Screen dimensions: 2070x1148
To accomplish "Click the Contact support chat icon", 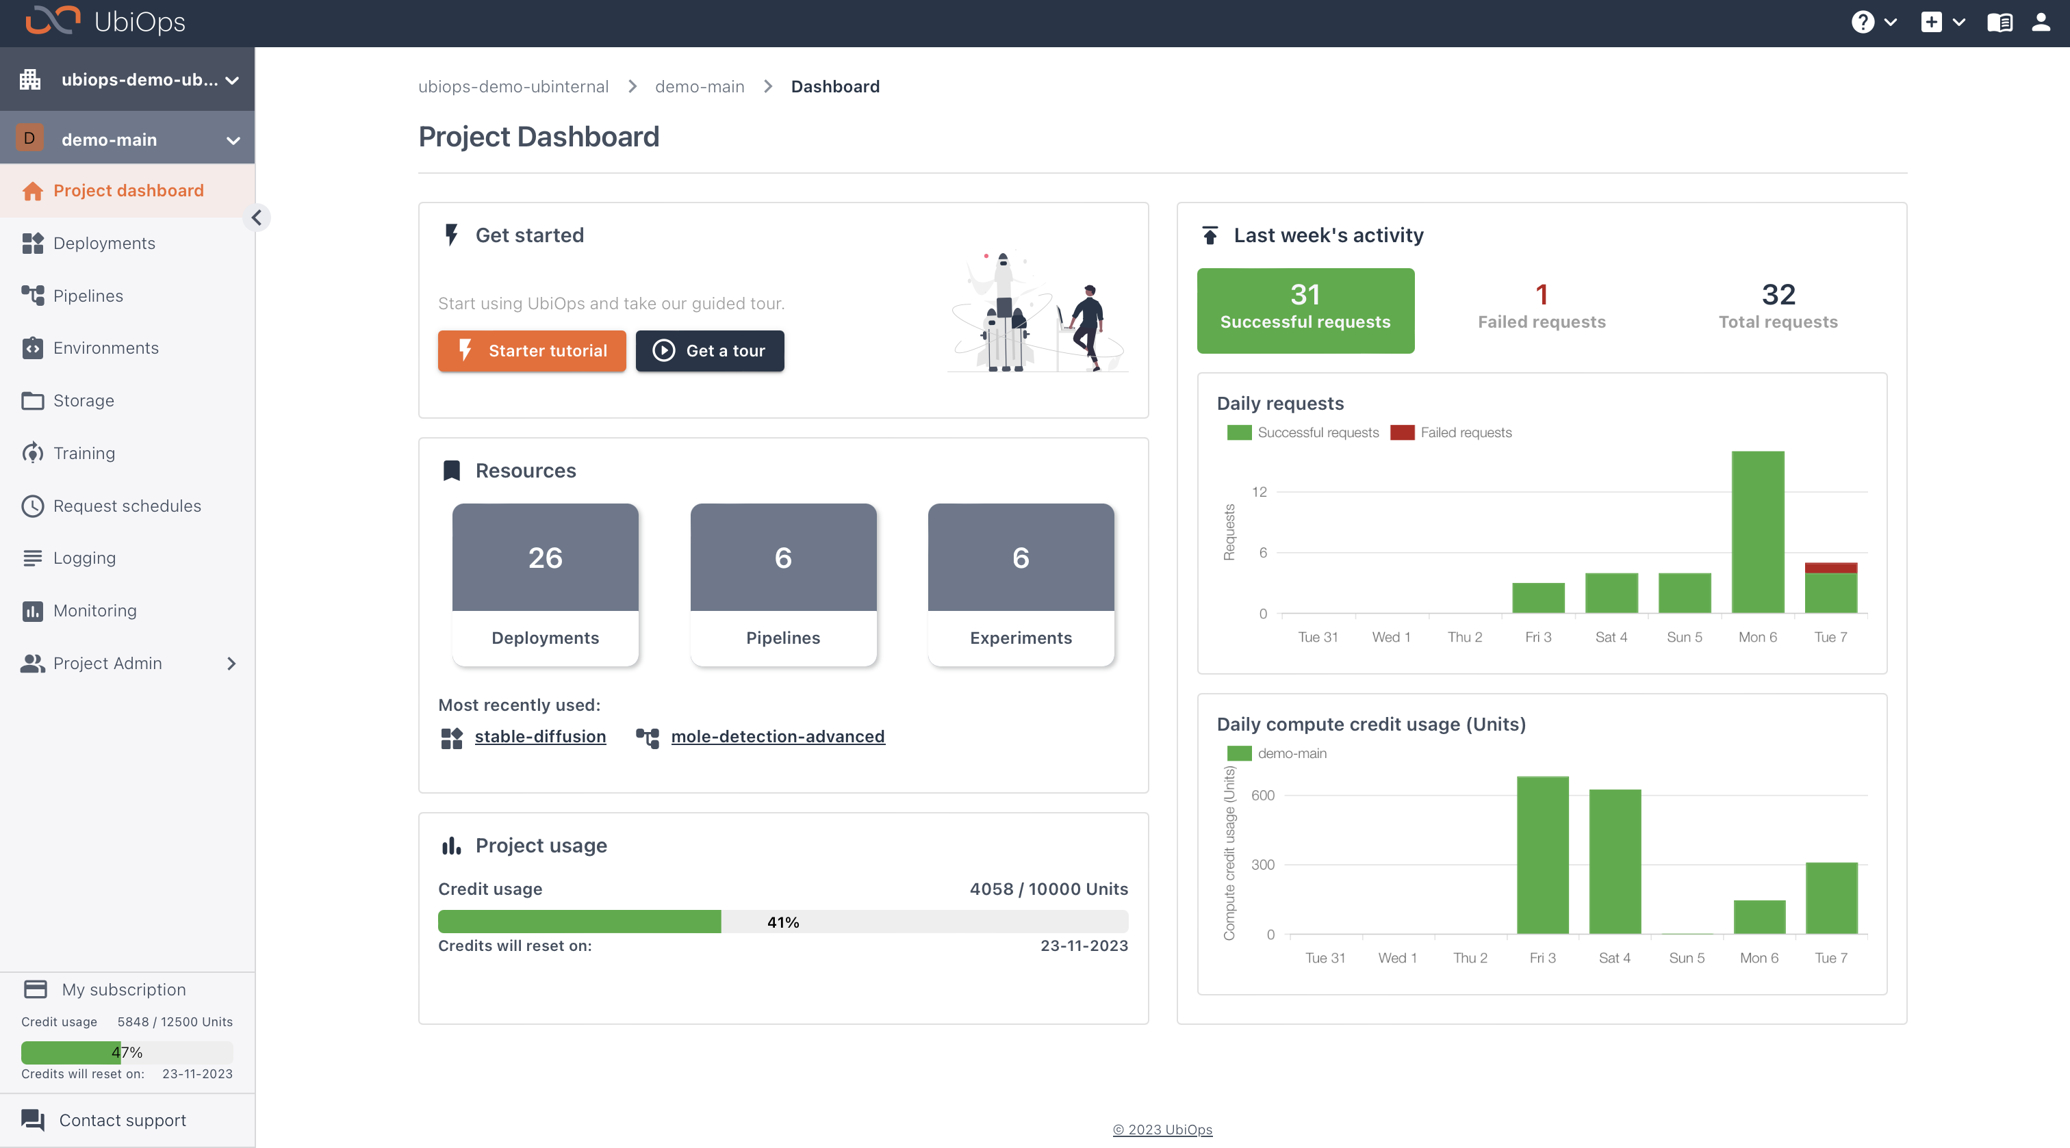I will (x=33, y=1120).
